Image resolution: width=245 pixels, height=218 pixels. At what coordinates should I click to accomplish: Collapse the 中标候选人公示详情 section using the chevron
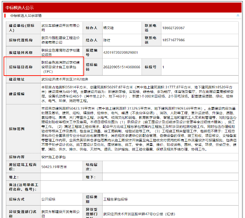(238, 16)
